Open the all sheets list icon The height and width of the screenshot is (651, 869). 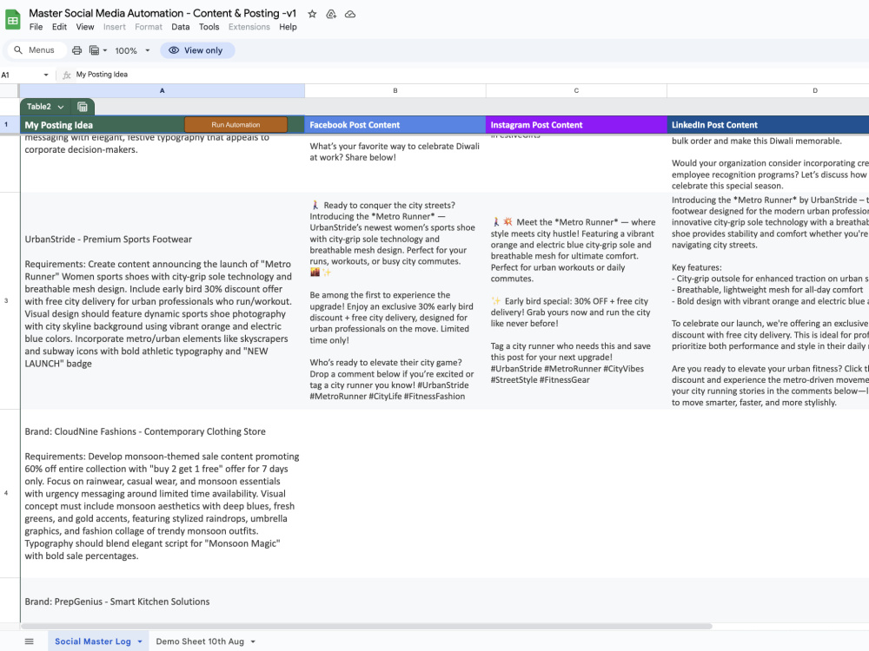point(30,641)
